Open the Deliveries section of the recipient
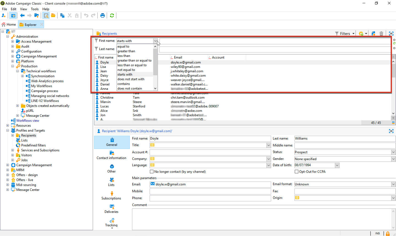 tap(111, 209)
